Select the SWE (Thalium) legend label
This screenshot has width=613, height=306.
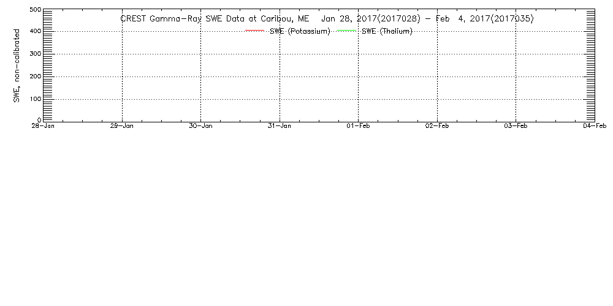[387, 31]
